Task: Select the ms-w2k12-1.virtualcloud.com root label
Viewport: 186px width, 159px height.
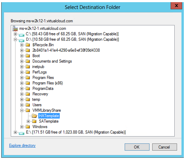Action: [42, 28]
